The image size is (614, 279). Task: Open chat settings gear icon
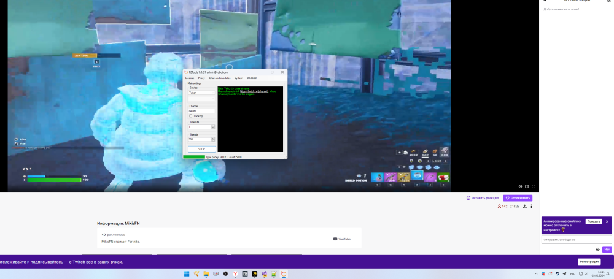[597, 250]
